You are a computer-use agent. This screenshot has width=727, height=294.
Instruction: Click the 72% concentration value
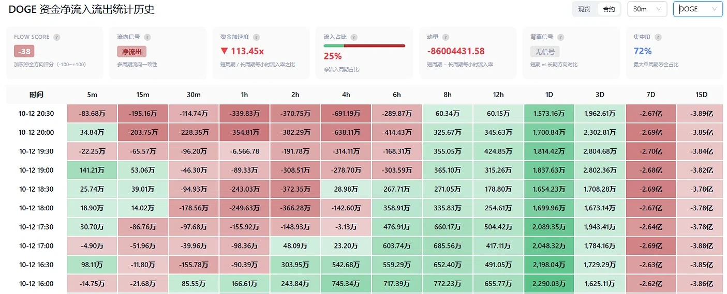coord(643,51)
